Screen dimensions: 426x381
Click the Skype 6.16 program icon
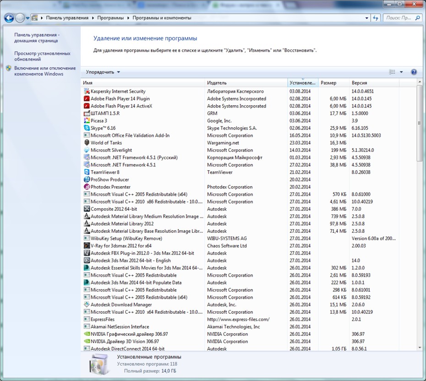click(x=87, y=128)
